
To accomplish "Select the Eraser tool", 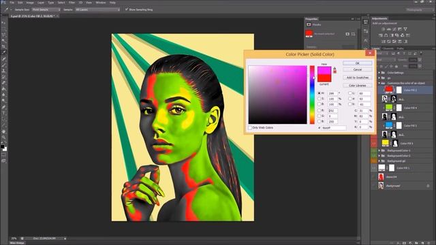I will (x=3, y=82).
